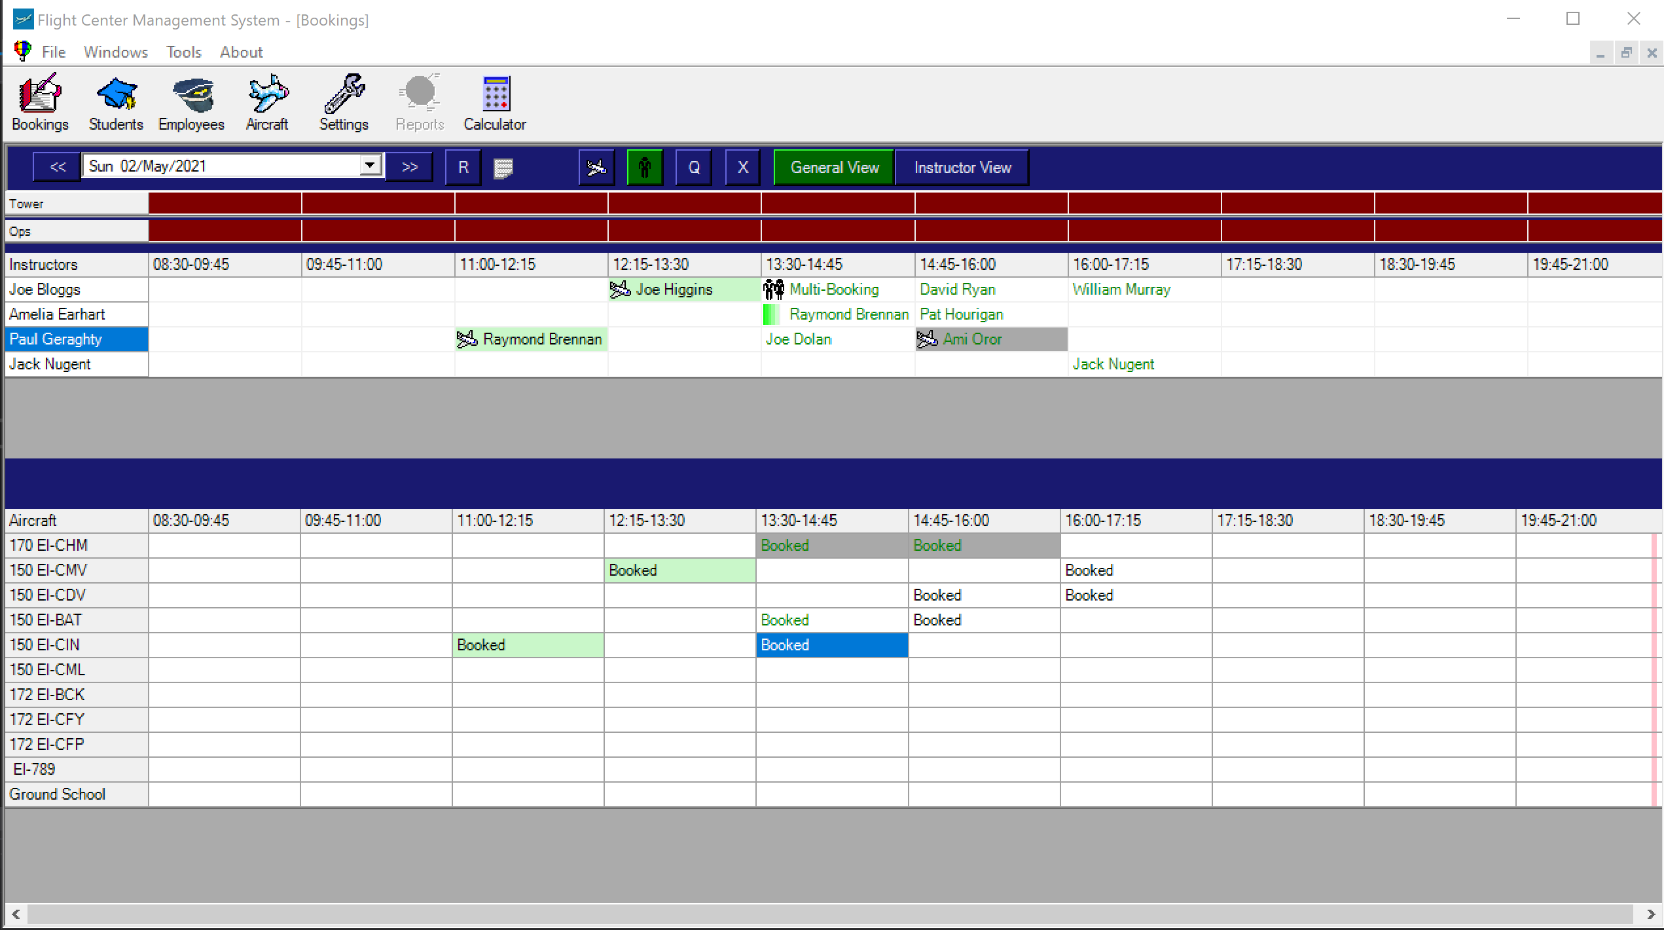The height and width of the screenshot is (930, 1664).
Task: Toggle the X filter button
Action: click(x=742, y=167)
